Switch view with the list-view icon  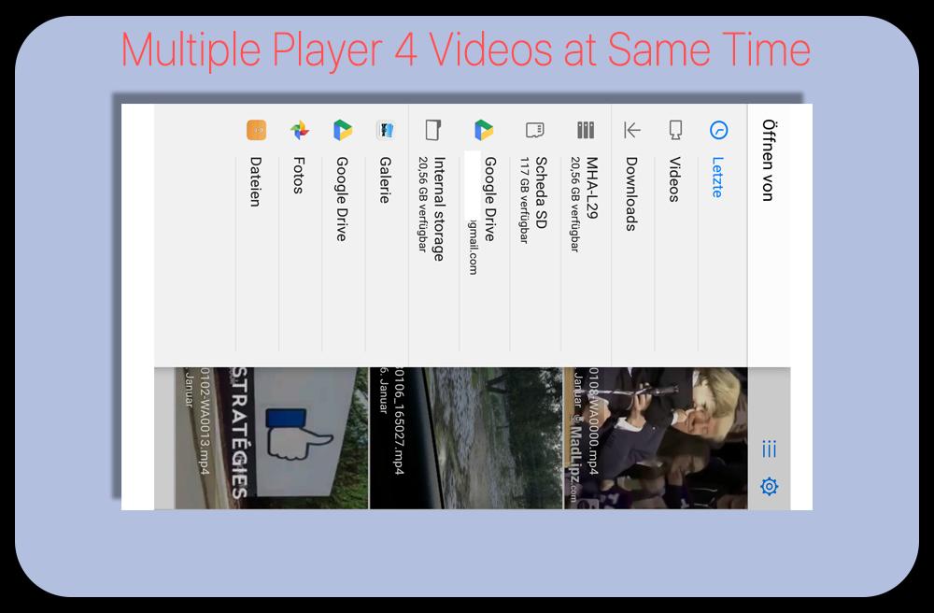point(769,449)
